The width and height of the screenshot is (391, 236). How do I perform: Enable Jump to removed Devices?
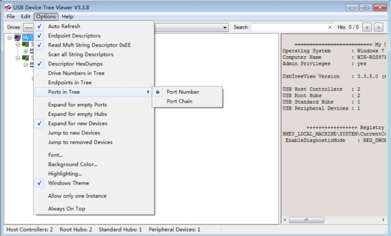[94, 142]
